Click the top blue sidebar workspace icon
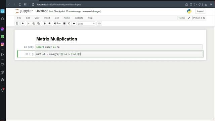Screen dimensions: 215x121 [2, 11]
